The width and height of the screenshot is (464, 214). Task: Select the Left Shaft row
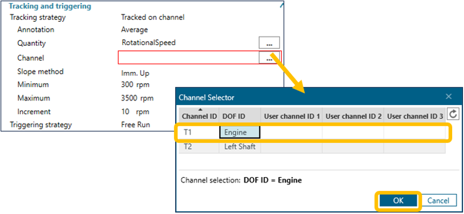(239, 146)
